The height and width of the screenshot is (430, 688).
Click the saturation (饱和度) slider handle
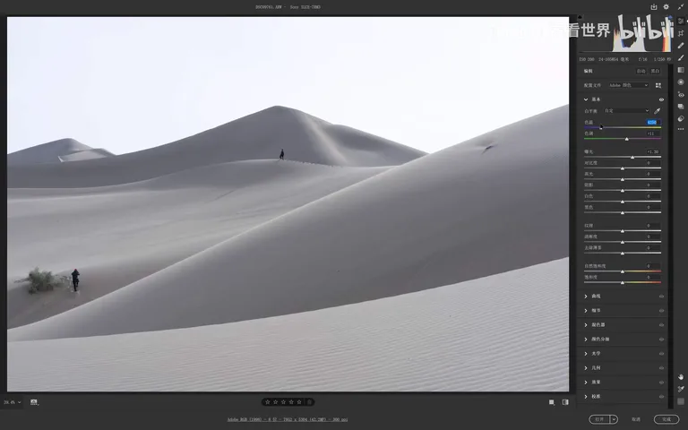tap(623, 282)
